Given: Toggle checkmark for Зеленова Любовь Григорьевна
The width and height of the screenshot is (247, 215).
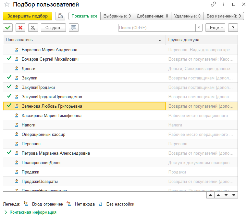Looking at the screenshot, I should coord(9,105).
